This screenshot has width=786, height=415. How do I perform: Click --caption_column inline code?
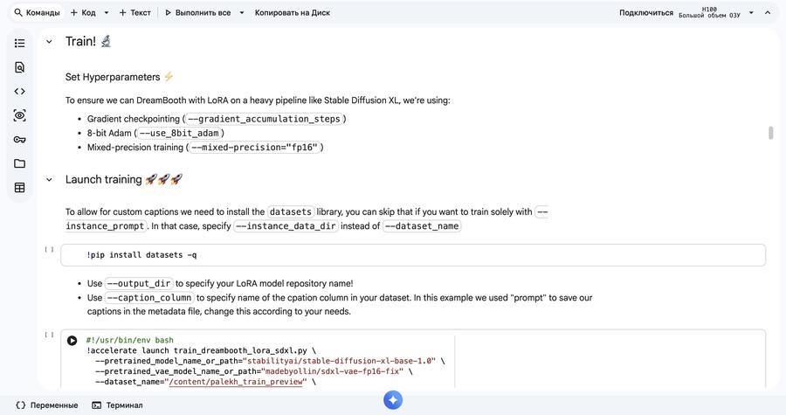(149, 298)
